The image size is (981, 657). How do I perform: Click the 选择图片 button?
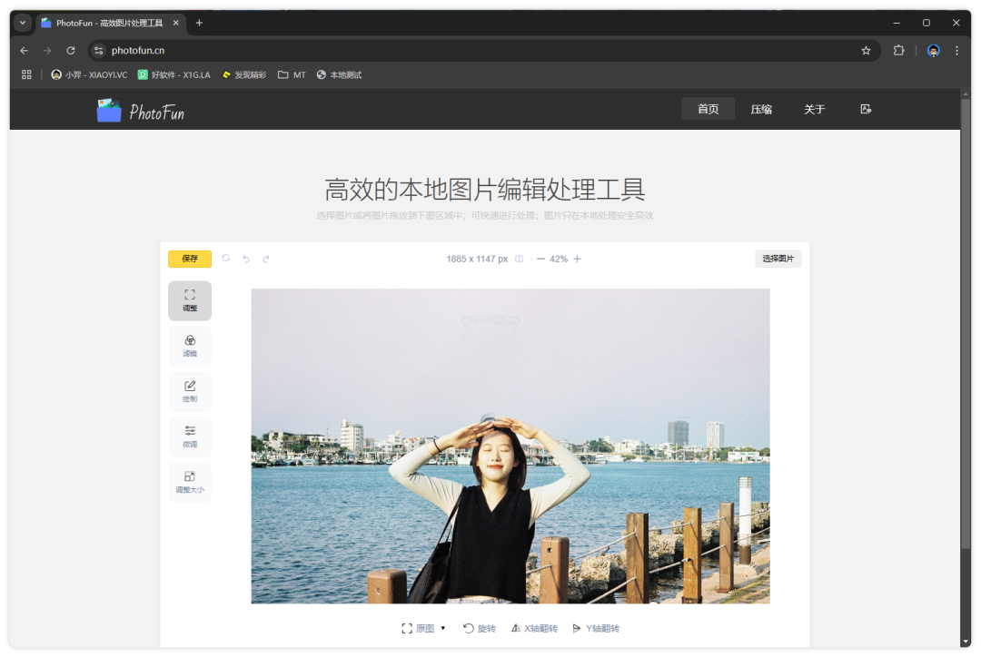[778, 259]
